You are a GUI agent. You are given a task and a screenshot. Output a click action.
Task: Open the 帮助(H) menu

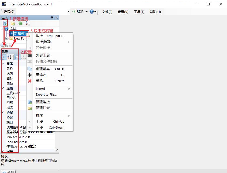pyautogui.click(x=155, y=12)
